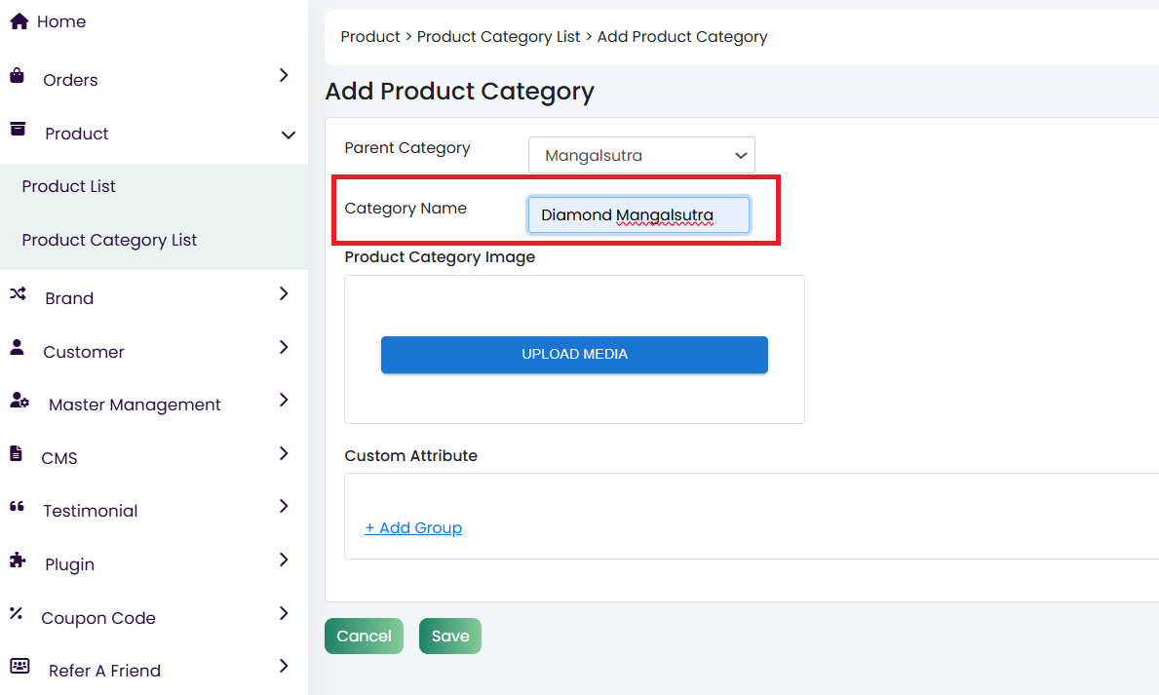
Task: Click the Master Management user-gear icon
Action: click(x=19, y=400)
